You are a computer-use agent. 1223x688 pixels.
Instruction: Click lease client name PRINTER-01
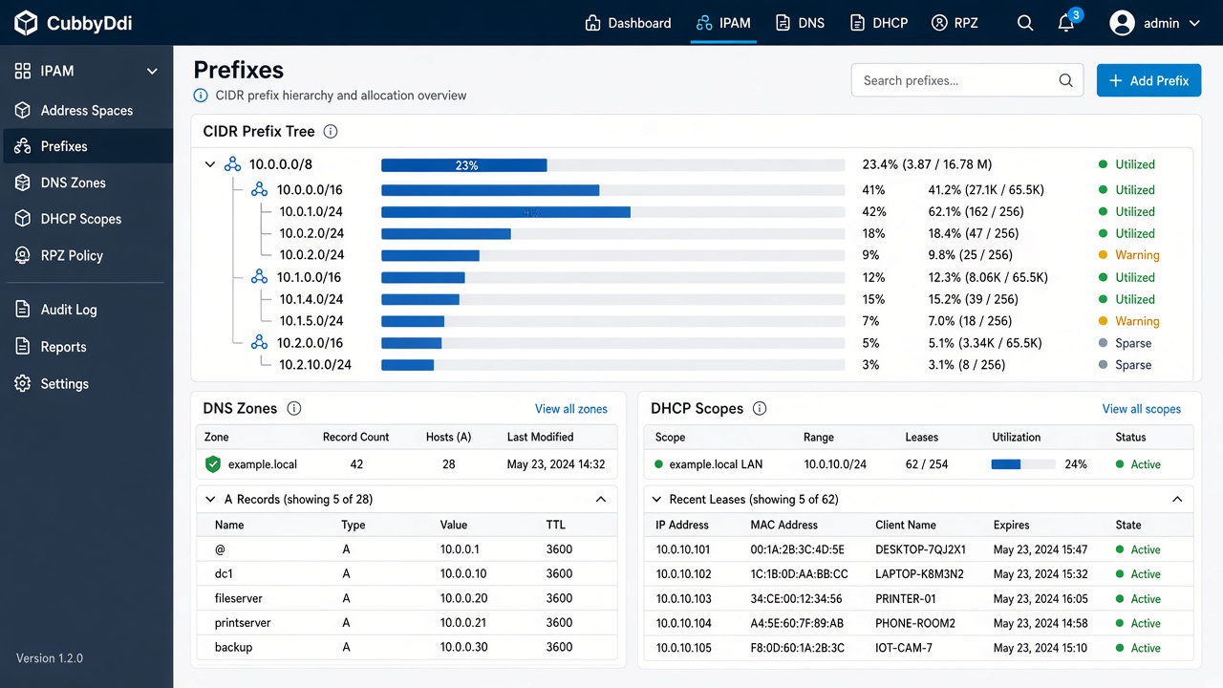906,599
